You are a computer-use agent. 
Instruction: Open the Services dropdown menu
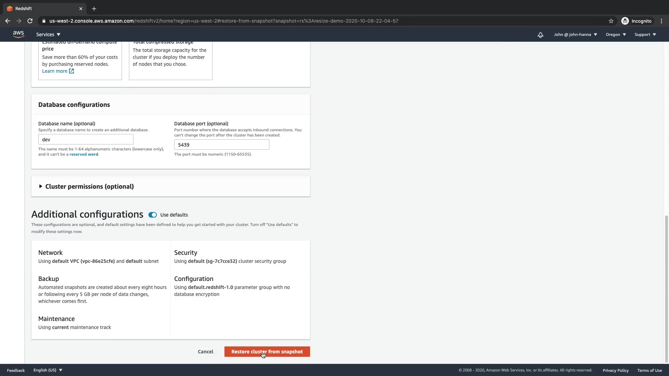coord(48,34)
